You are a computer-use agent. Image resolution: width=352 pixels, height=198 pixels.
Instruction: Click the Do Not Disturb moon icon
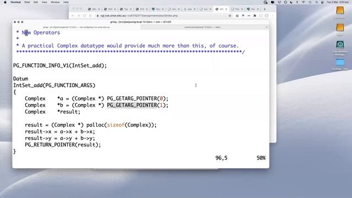(291, 2)
